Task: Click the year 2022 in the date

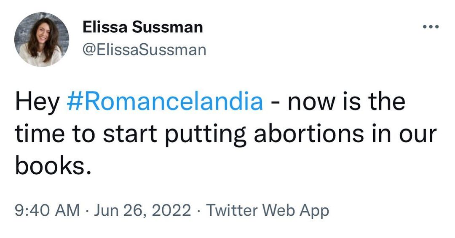Action: pyautogui.click(x=172, y=210)
